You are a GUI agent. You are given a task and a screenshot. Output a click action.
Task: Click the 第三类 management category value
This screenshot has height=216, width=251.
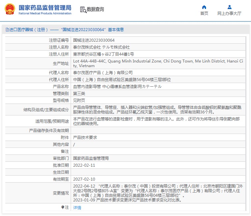tap(79, 94)
